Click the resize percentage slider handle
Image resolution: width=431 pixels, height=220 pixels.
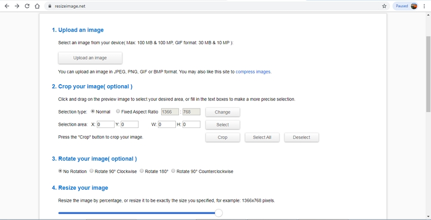point(219,213)
